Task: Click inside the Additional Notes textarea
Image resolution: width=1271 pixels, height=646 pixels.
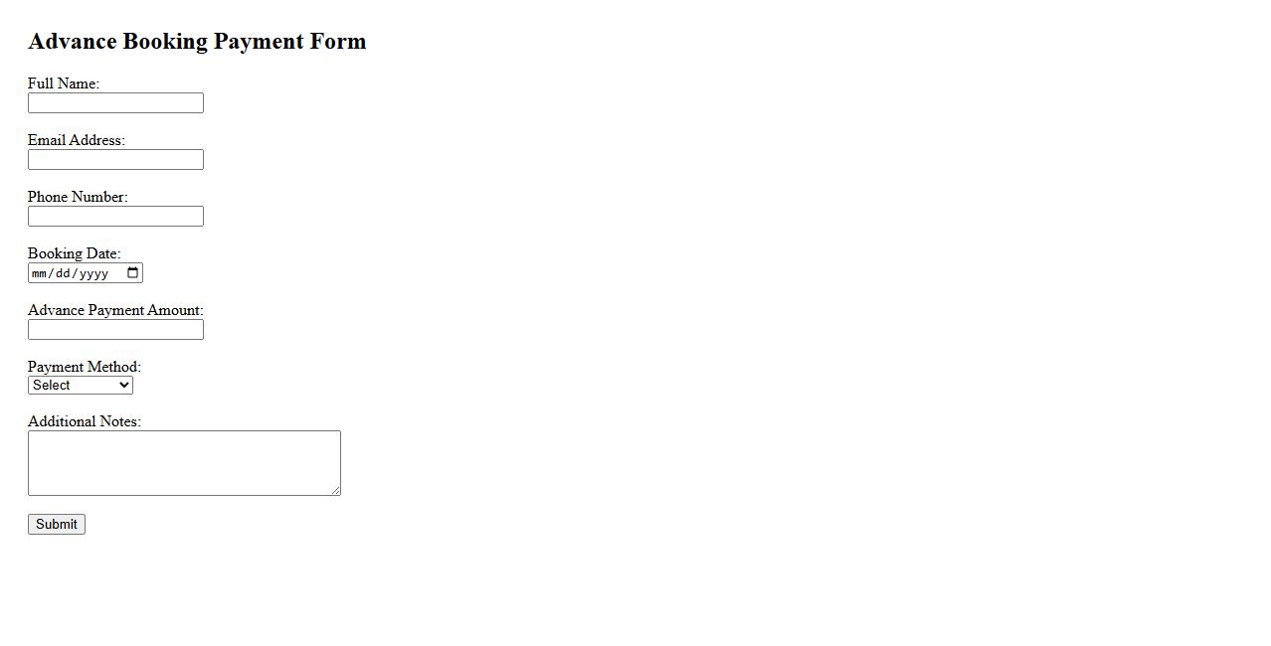Action: 184,463
